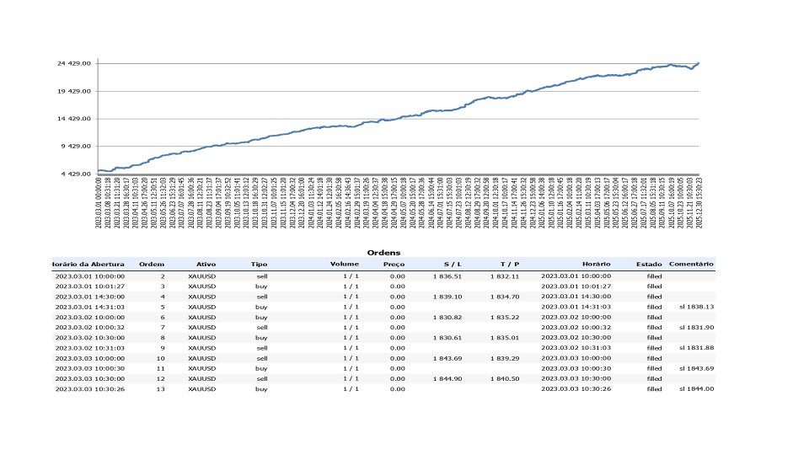Click the comment 'sl 1831.88'
The image size is (809, 455).
click(697, 348)
